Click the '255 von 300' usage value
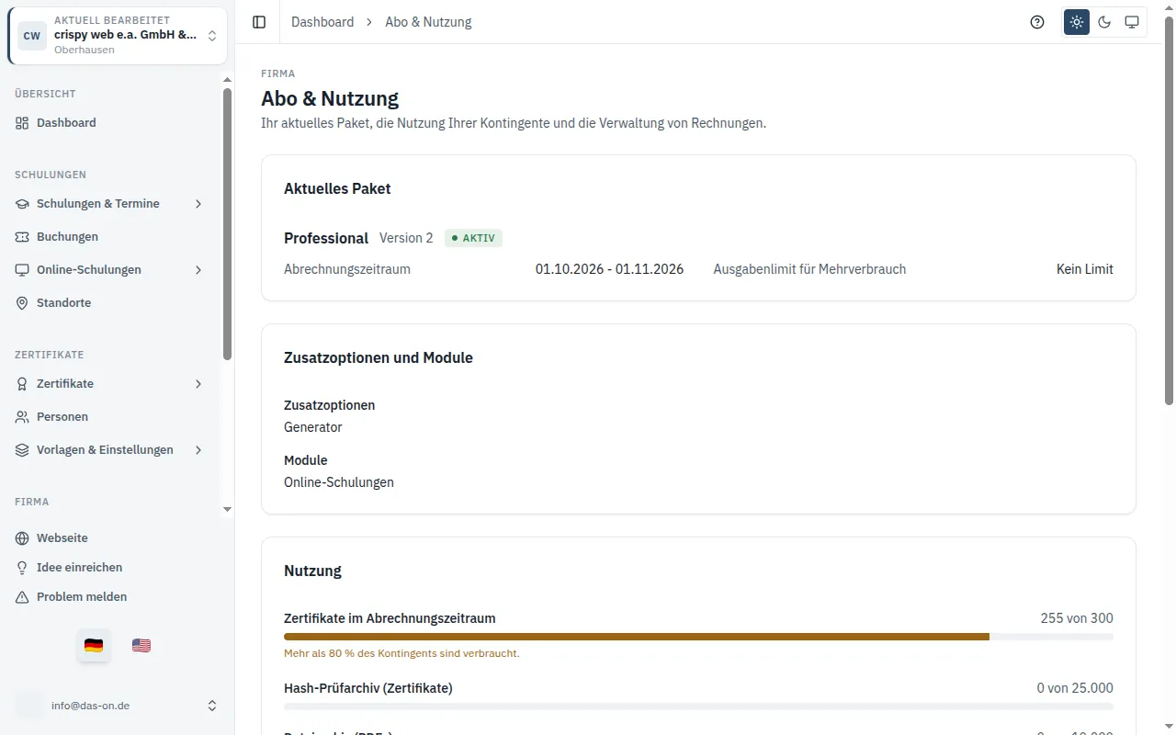Viewport: 1176px width, 735px height. click(1077, 618)
